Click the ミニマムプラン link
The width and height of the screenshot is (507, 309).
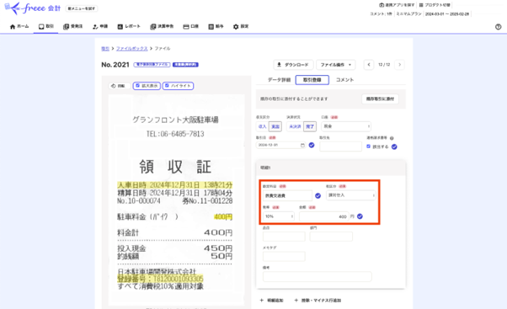pyautogui.click(x=408, y=14)
